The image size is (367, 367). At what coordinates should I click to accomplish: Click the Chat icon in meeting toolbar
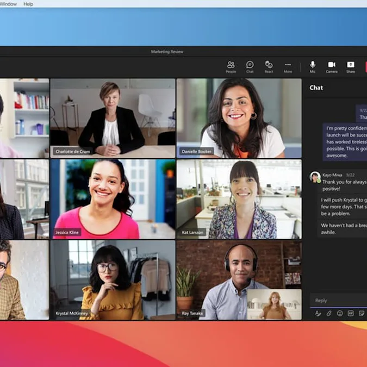(x=250, y=66)
